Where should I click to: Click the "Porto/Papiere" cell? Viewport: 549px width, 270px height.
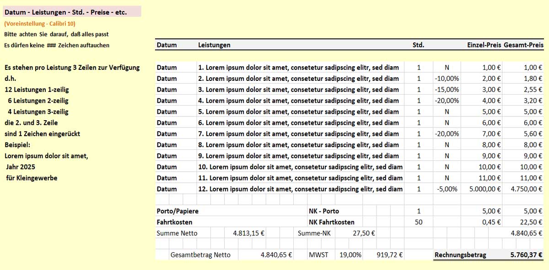point(178,212)
